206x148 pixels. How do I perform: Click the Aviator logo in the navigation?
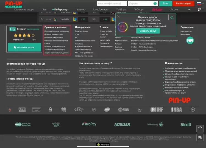[x=157, y=9]
